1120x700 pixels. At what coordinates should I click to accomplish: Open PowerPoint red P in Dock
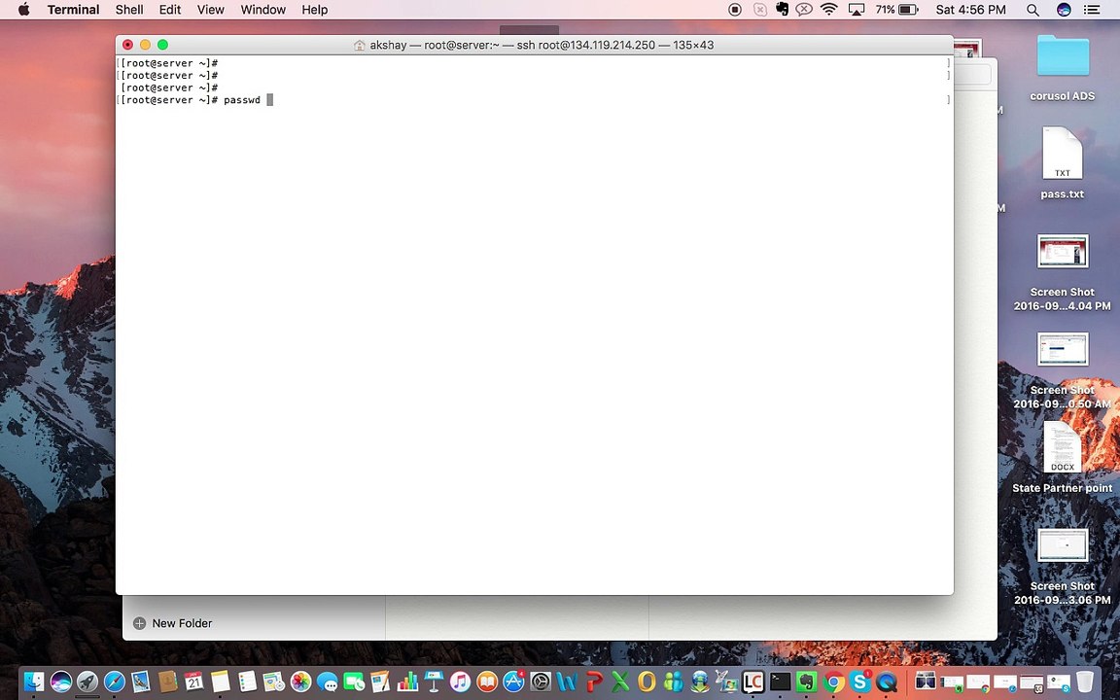pos(594,682)
